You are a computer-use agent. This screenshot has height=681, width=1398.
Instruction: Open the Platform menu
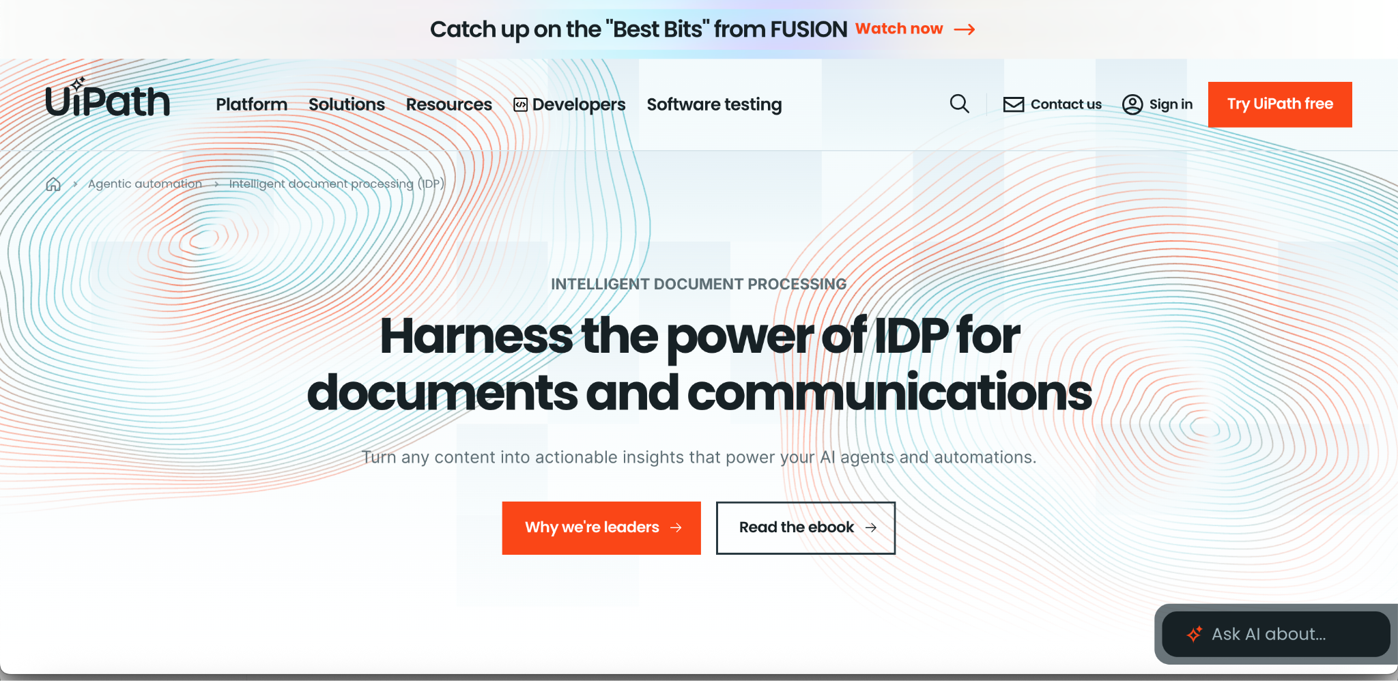pyautogui.click(x=252, y=104)
